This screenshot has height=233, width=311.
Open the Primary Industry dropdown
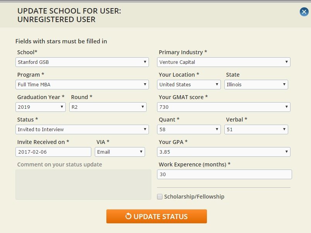(x=224, y=62)
